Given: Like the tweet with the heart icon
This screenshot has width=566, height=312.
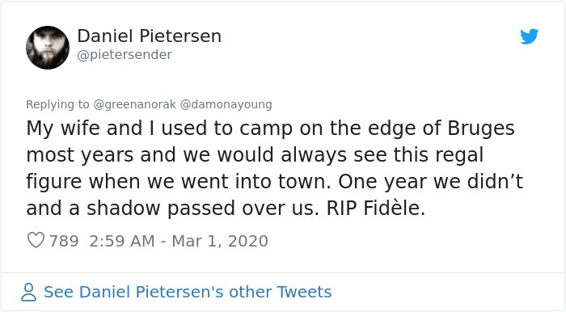Looking at the screenshot, I should tap(36, 240).
